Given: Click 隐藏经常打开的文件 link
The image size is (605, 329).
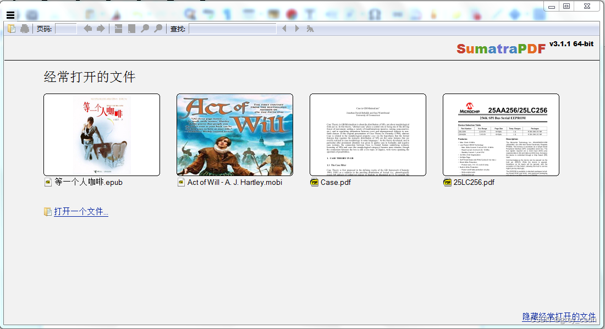Looking at the screenshot, I should (559, 317).
